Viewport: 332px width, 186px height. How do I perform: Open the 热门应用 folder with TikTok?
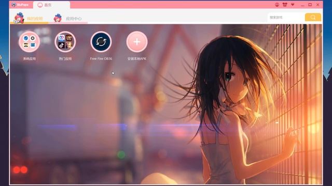tap(65, 42)
